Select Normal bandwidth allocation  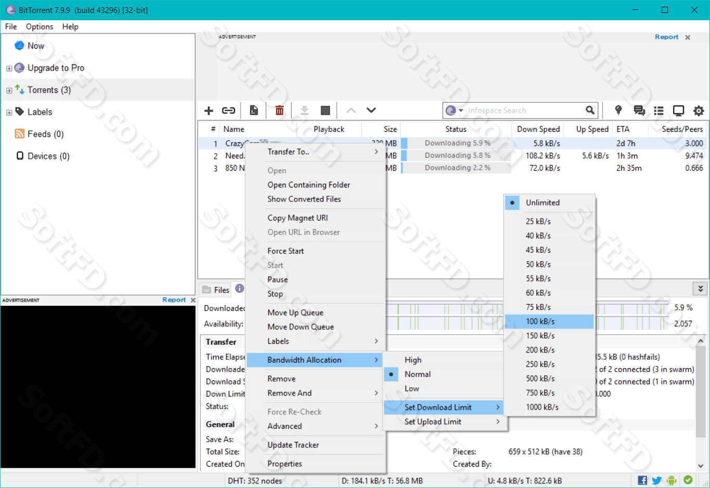pyautogui.click(x=443, y=374)
